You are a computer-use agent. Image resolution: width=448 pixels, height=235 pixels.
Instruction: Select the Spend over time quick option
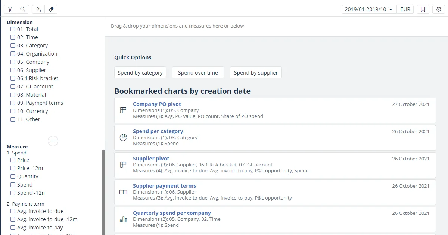pyautogui.click(x=198, y=73)
